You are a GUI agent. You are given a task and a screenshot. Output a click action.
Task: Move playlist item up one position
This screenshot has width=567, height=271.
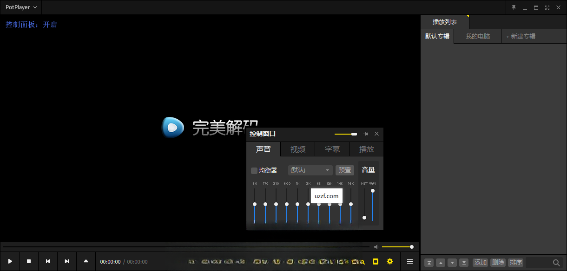click(x=441, y=263)
